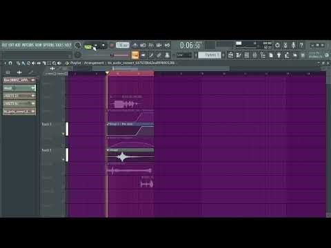
Task: Open the ADD menu
Action: coord(18,45)
